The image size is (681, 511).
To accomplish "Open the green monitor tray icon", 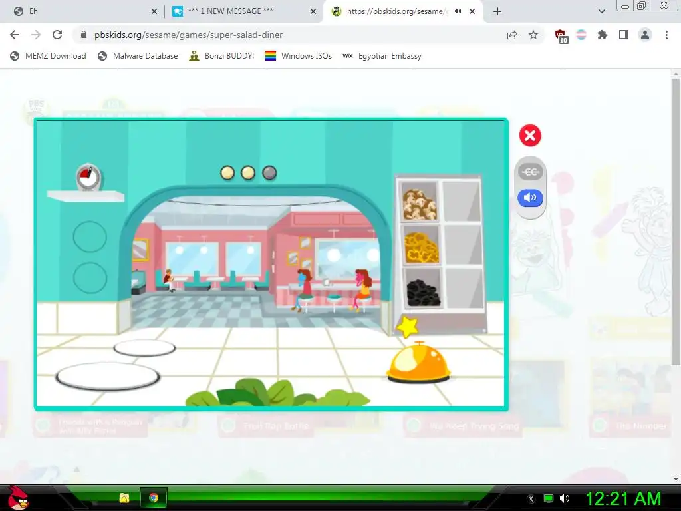I will point(549,498).
